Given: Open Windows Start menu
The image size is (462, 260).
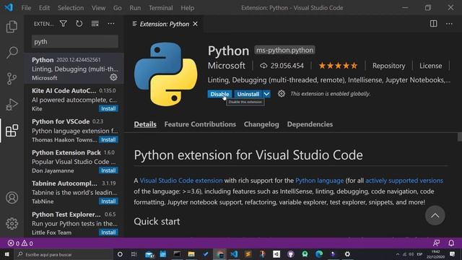Looking at the screenshot, I should pyautogui.click(x=6, y=254).
